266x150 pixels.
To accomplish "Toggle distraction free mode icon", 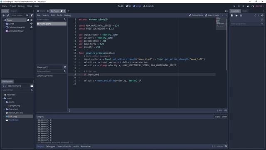I will coord(226,11).
